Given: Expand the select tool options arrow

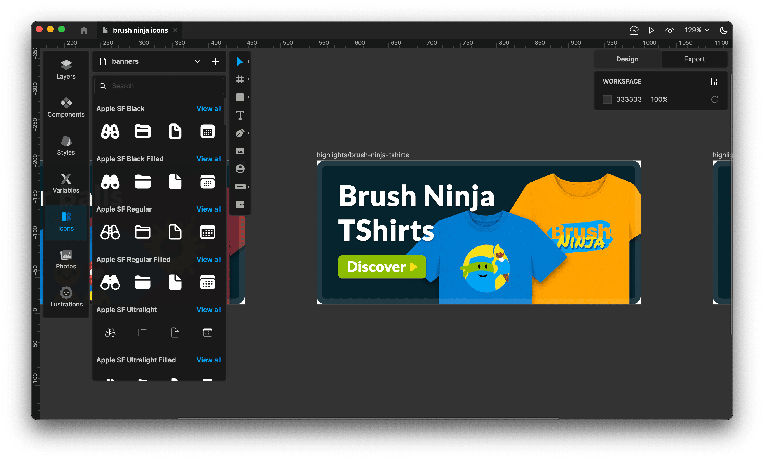Looking at the screenshot, I should click(x=248, y=62).
